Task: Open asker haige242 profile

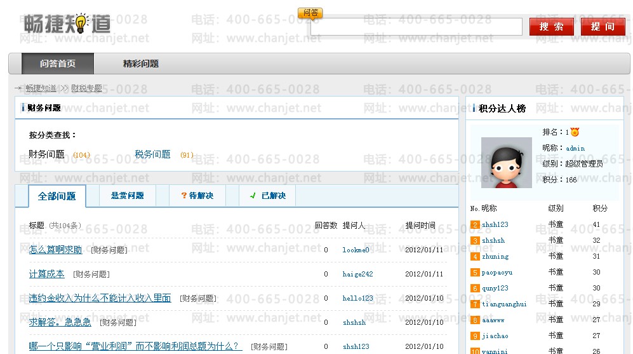Action: coord(357,275)
